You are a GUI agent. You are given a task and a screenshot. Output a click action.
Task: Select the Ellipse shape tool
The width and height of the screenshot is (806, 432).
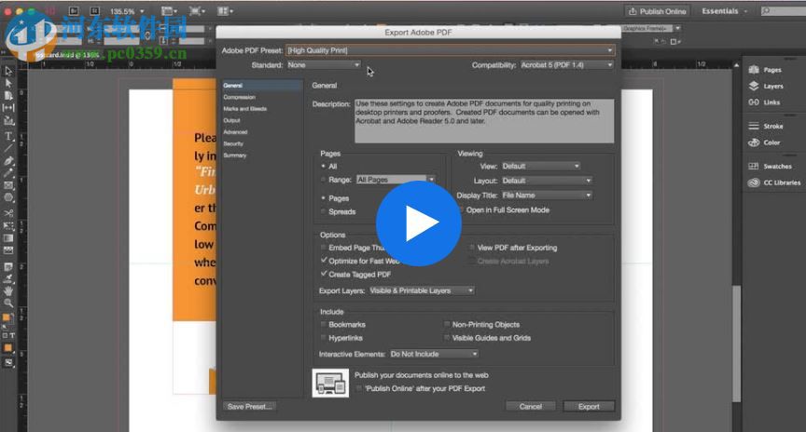coord(8,197)
